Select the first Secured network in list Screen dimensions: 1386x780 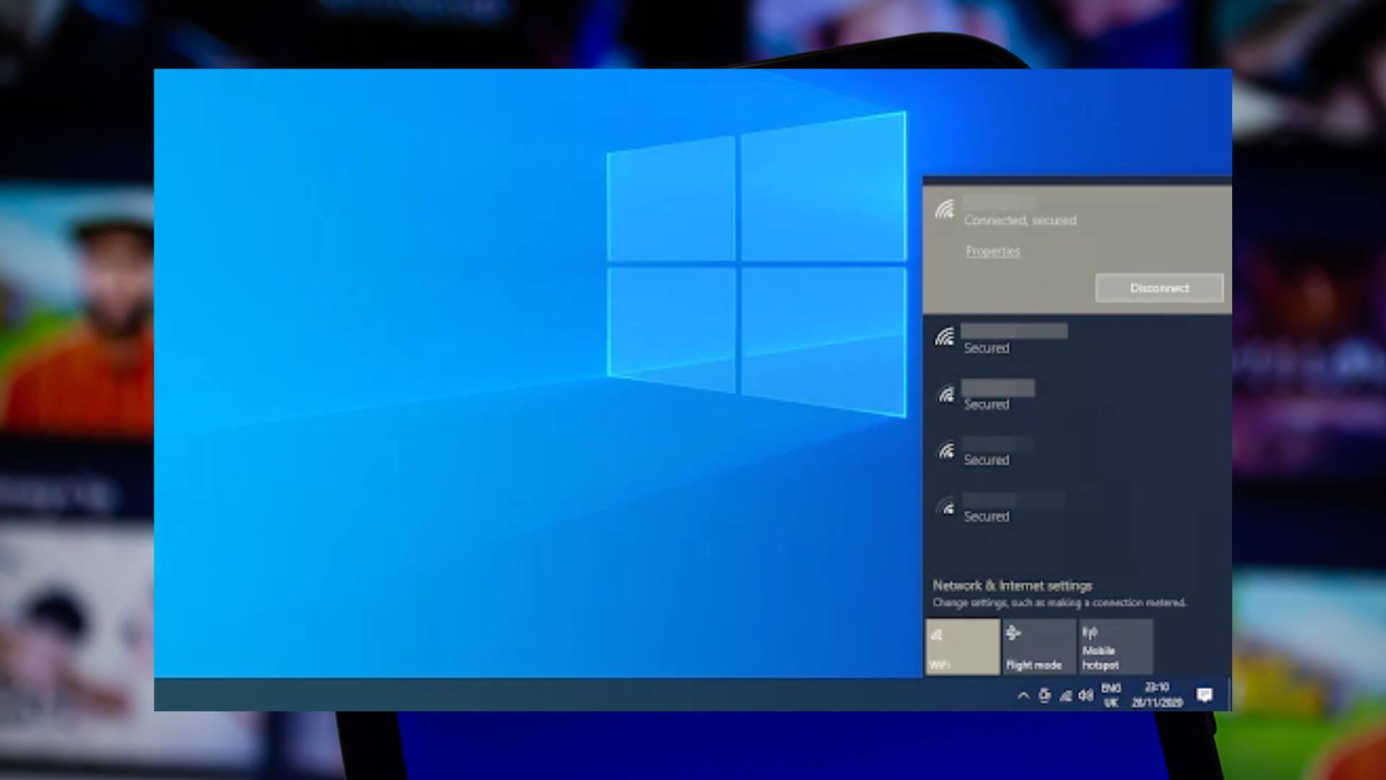(1077, 339)
